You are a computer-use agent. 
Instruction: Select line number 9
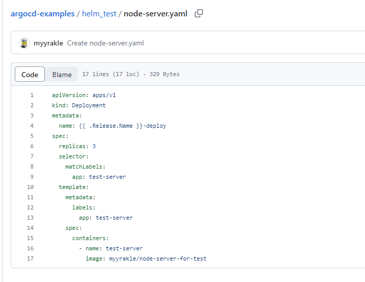(x=32, y=177)
